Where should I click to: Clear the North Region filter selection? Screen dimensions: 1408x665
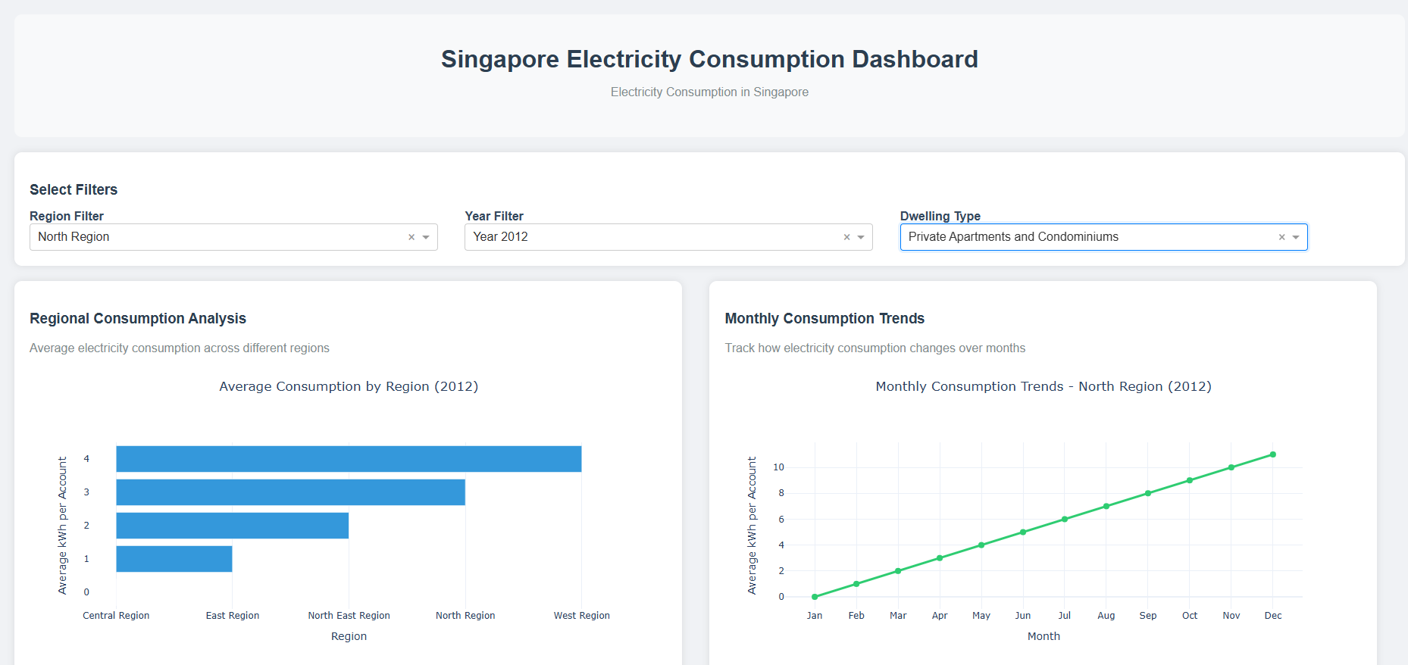click(411, 237)
